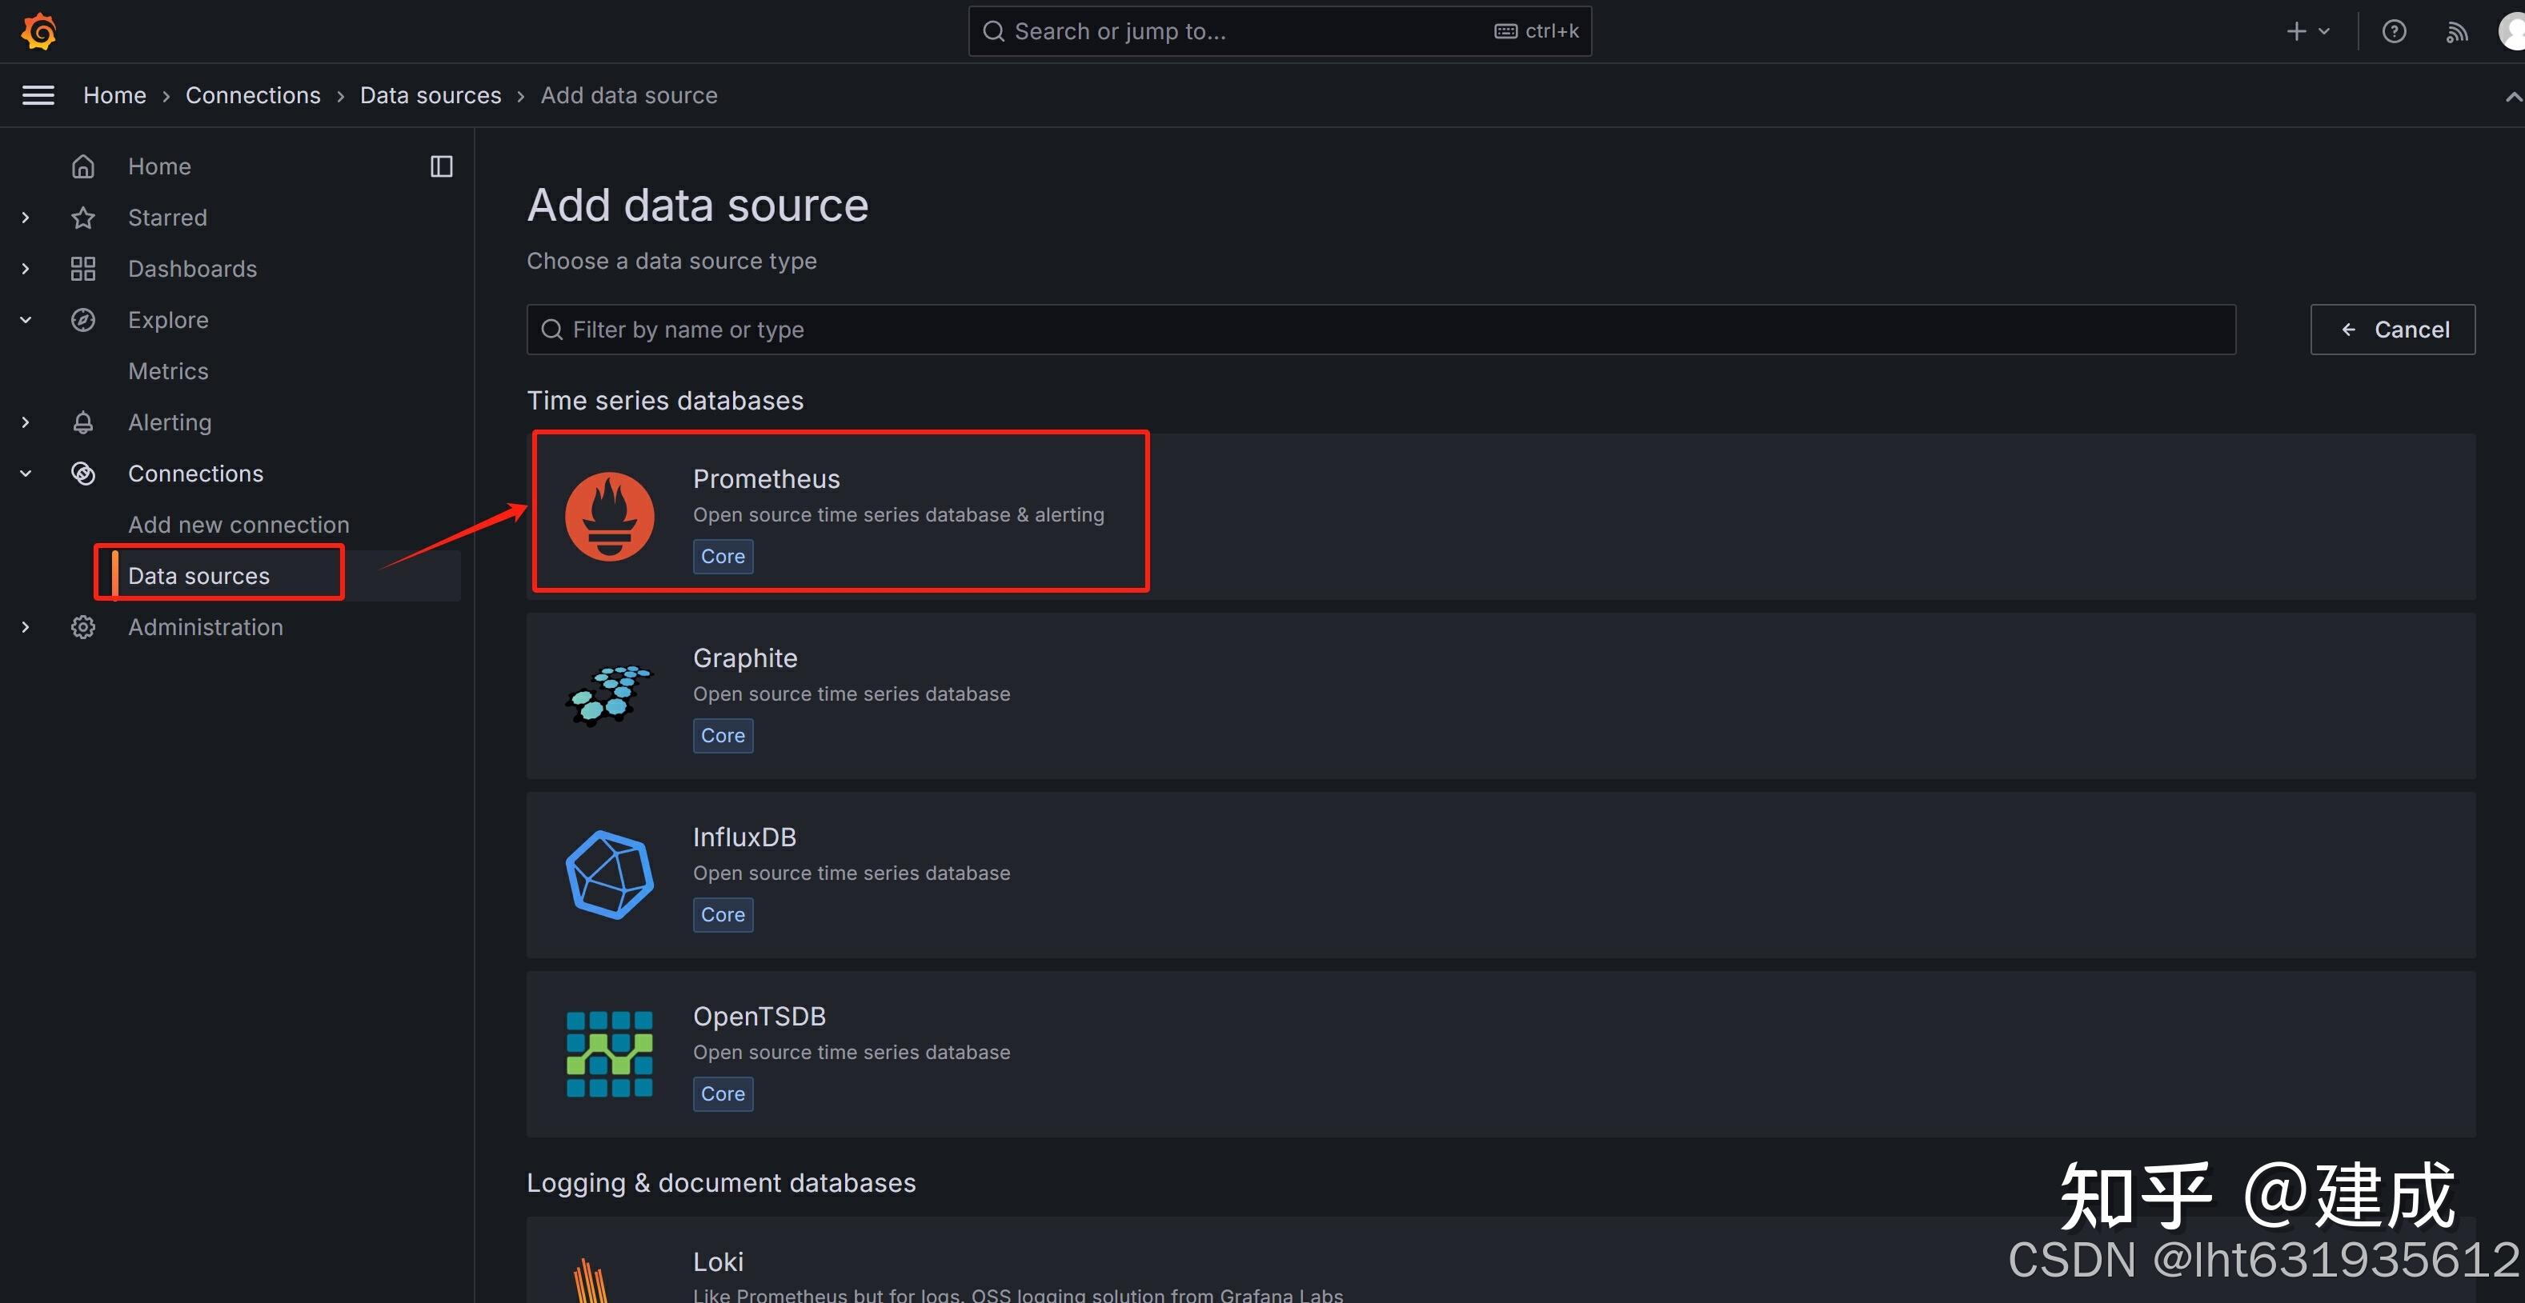Select the OpenTSDB data source icon

[x=609, y=1053]
